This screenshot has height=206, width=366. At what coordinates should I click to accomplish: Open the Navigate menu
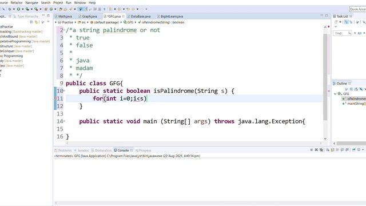[31, 2]
